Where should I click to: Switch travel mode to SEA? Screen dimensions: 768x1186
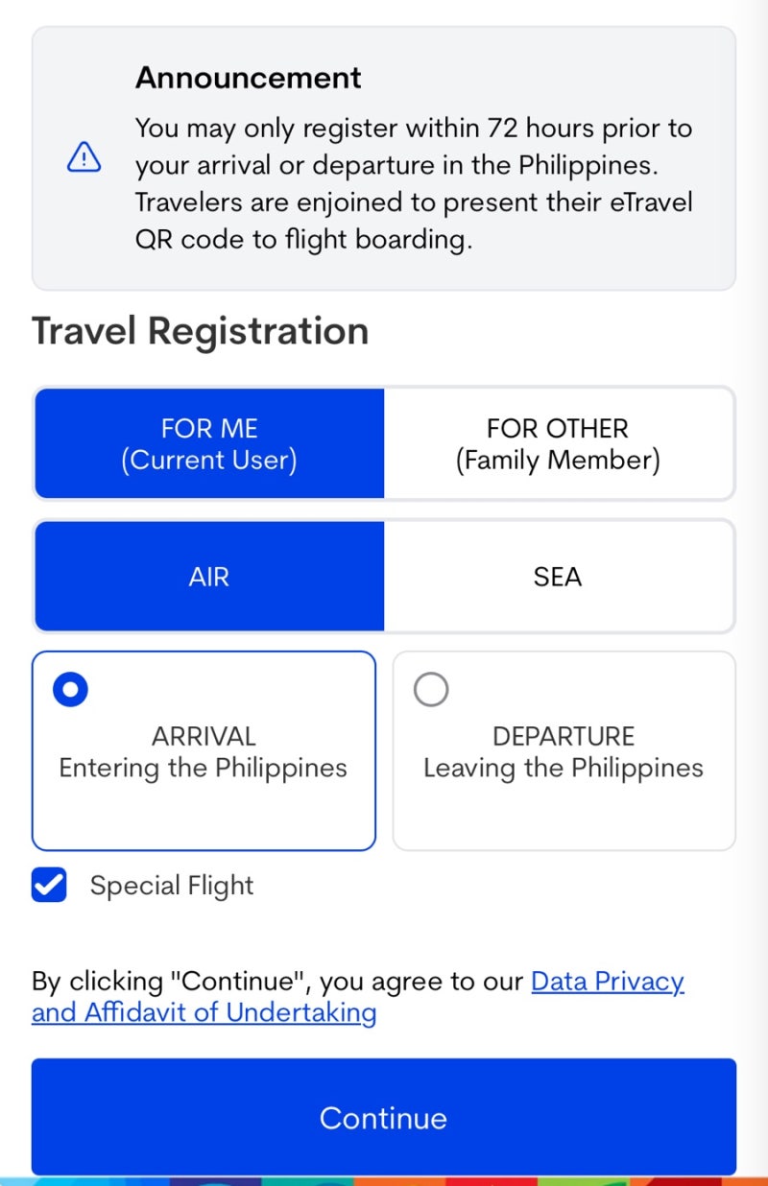click(559, 576)
